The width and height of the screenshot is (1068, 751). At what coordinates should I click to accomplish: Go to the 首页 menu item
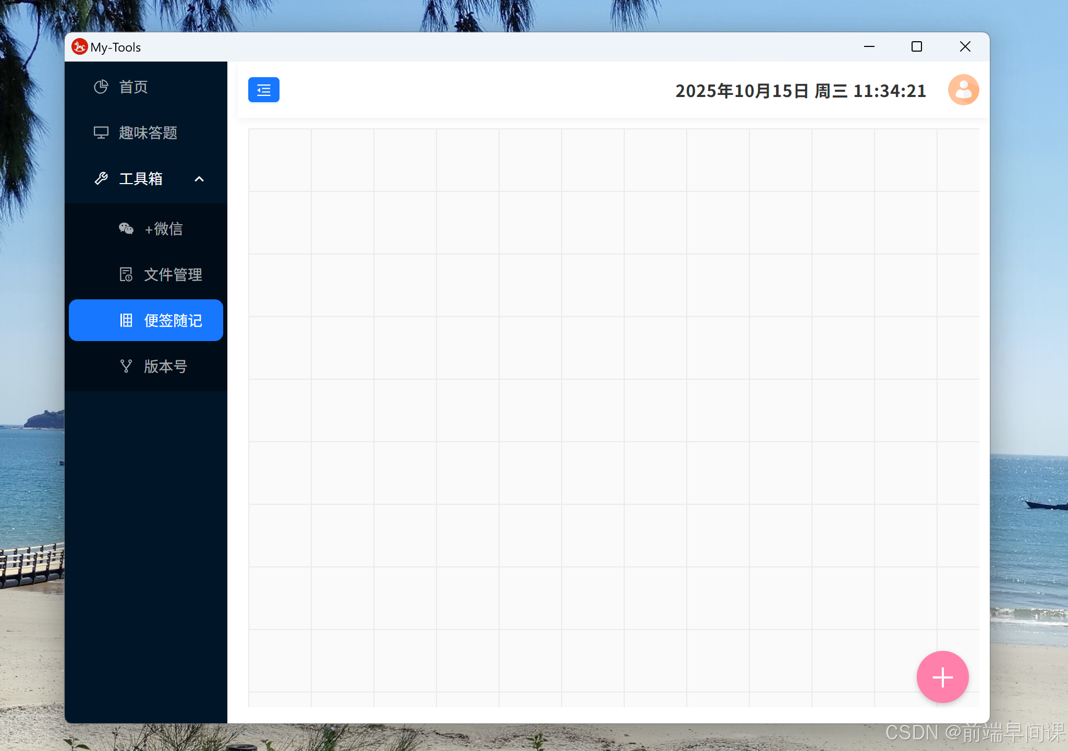coord(146,87)
